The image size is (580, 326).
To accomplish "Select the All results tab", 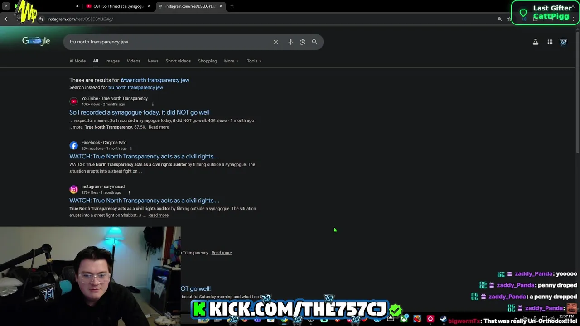I will pyautogui.click(x=96, y=61).
